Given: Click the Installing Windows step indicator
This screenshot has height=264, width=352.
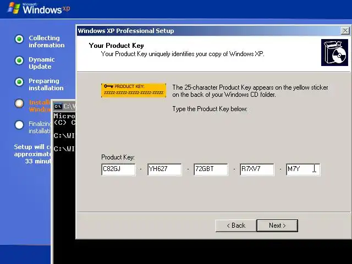Looking at the screenshot, I should click(x=19, y=103).
